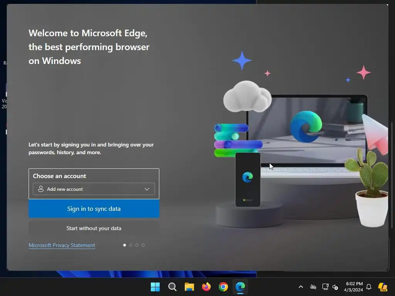The width and height of the screenshot is (395, 296).
Task: Open the clock showing 6:02 PM
Action: [353, 287]
